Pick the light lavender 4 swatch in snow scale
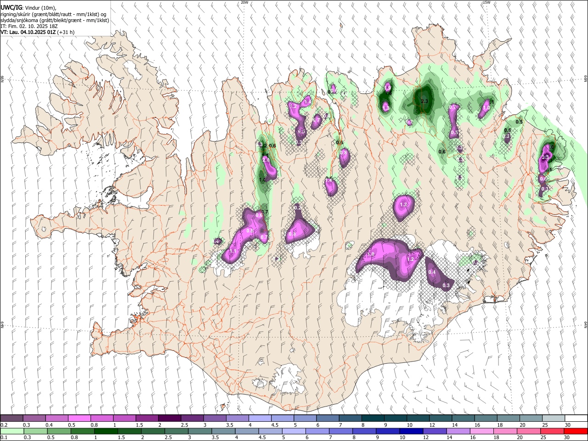588x441 pixels. [x=260, y=418]
